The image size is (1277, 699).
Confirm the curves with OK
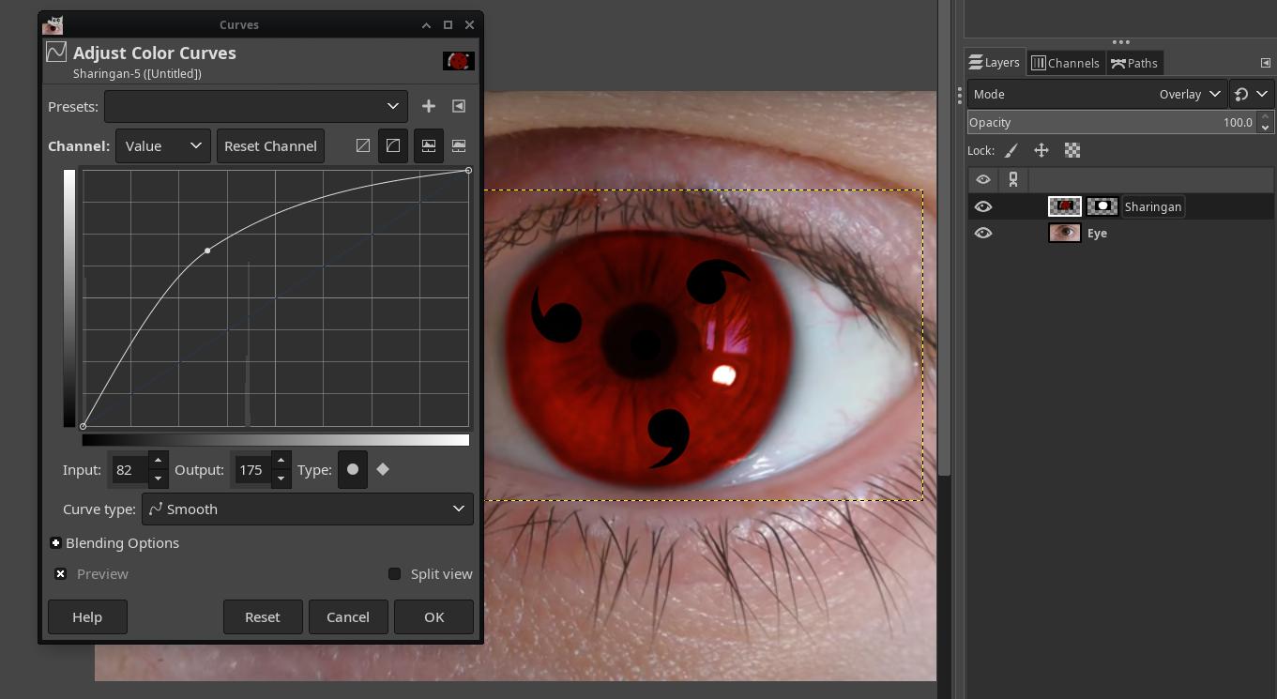click(433, 616)
